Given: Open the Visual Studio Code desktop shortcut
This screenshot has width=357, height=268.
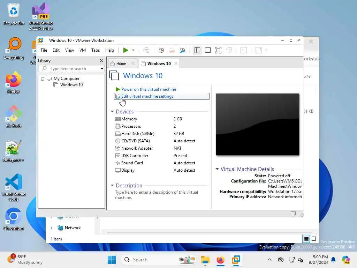Looking at the screenshot, I should 14,187.
